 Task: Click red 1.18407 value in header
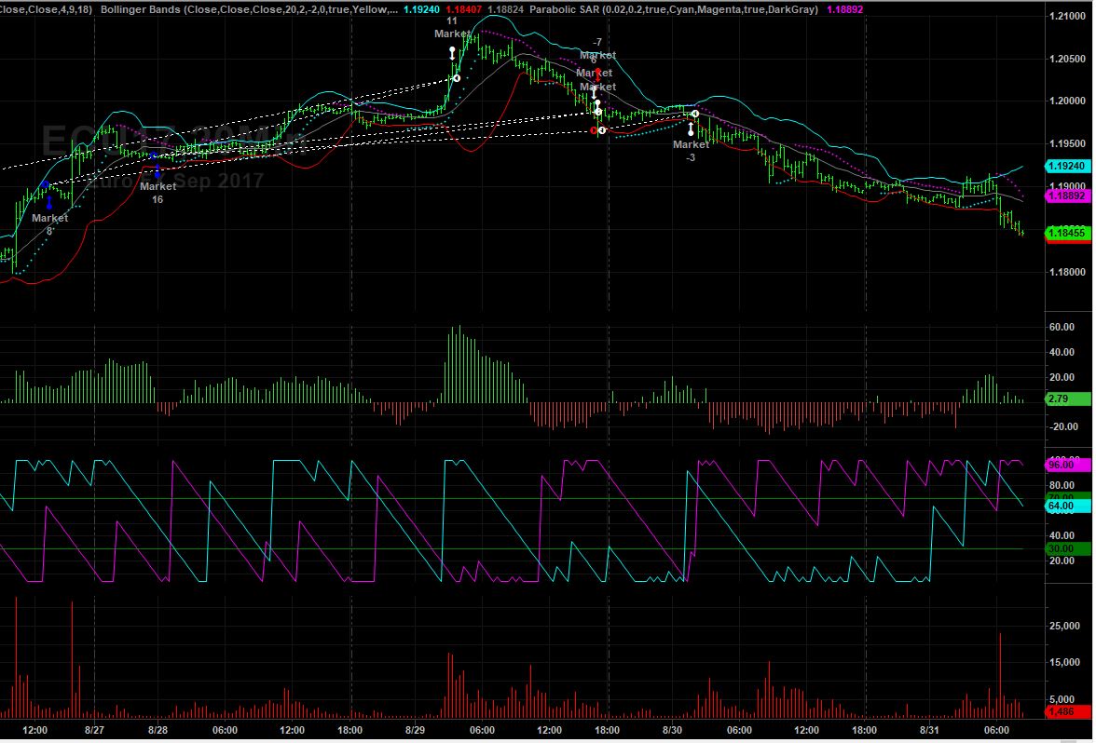[x=466, y=7]
